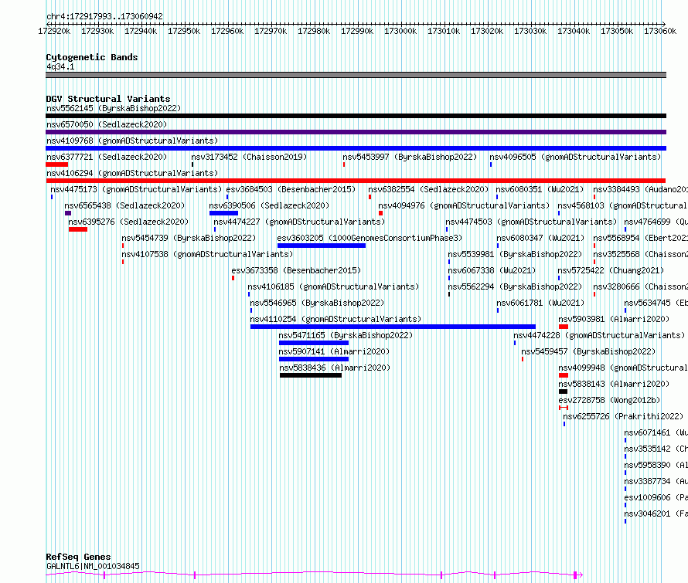Click the nsv6377721 (Sedlazeck2020) label
Screen dimensions: 688x583
[x=107, y=157]
